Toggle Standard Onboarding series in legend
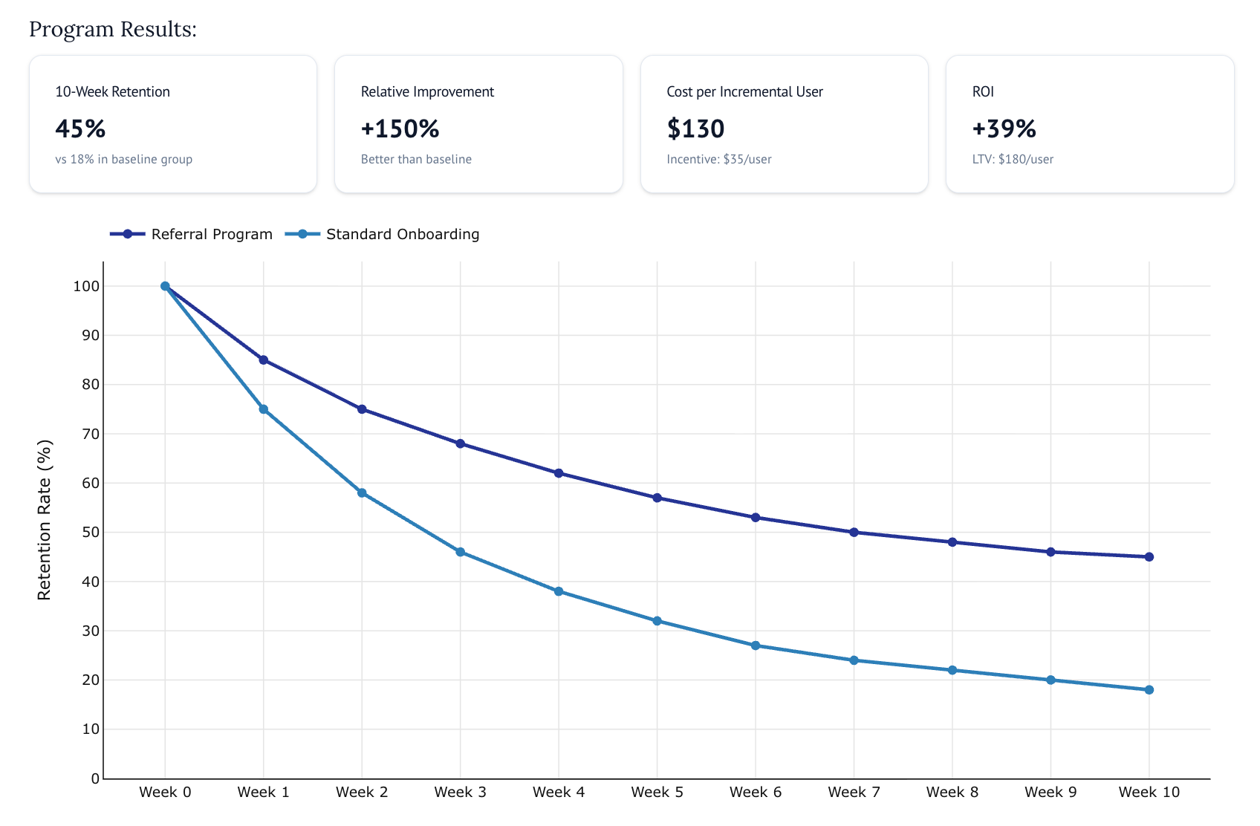1260x826 pixels. tap(383, 234)
